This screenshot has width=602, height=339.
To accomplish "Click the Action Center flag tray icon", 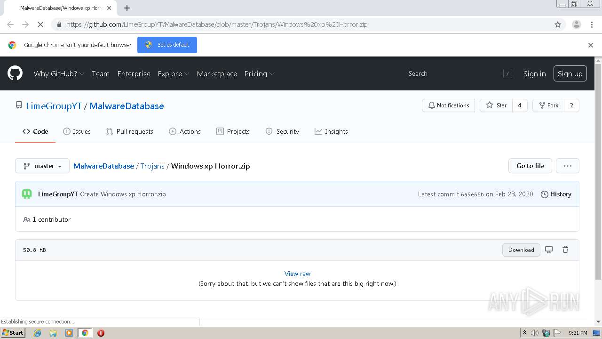I will click(x=557, y=333).
